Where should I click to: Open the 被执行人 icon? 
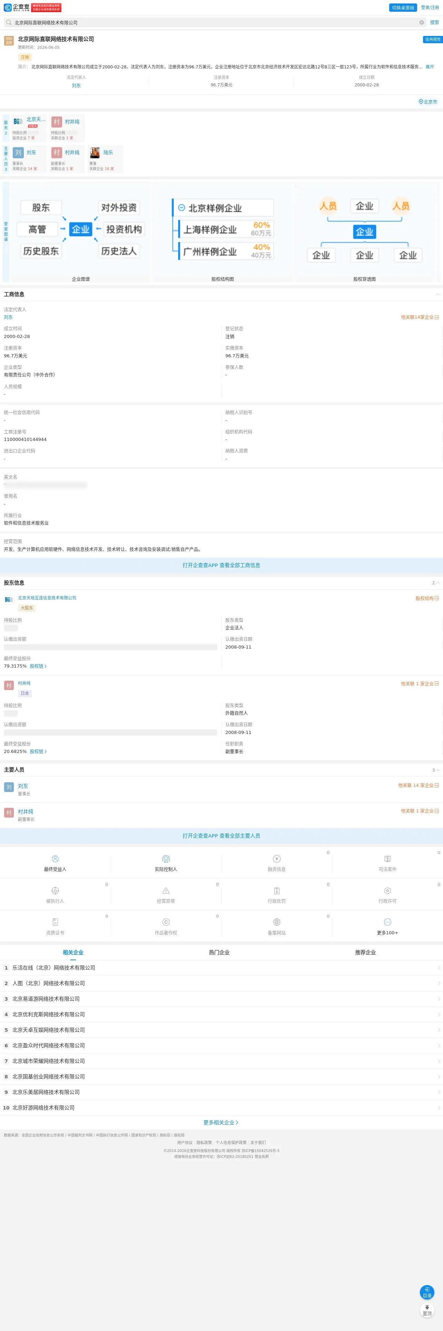(55, 890)
